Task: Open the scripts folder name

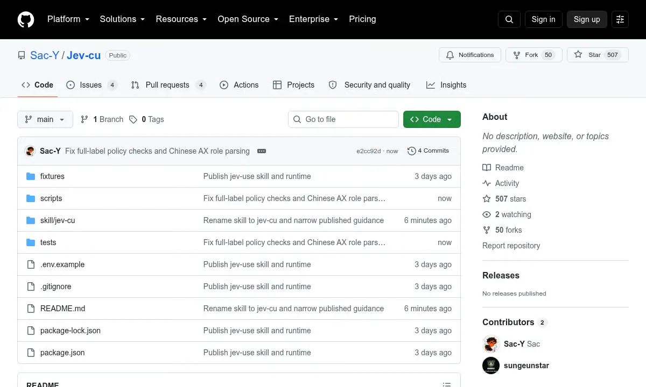Action: pos(51,198)
